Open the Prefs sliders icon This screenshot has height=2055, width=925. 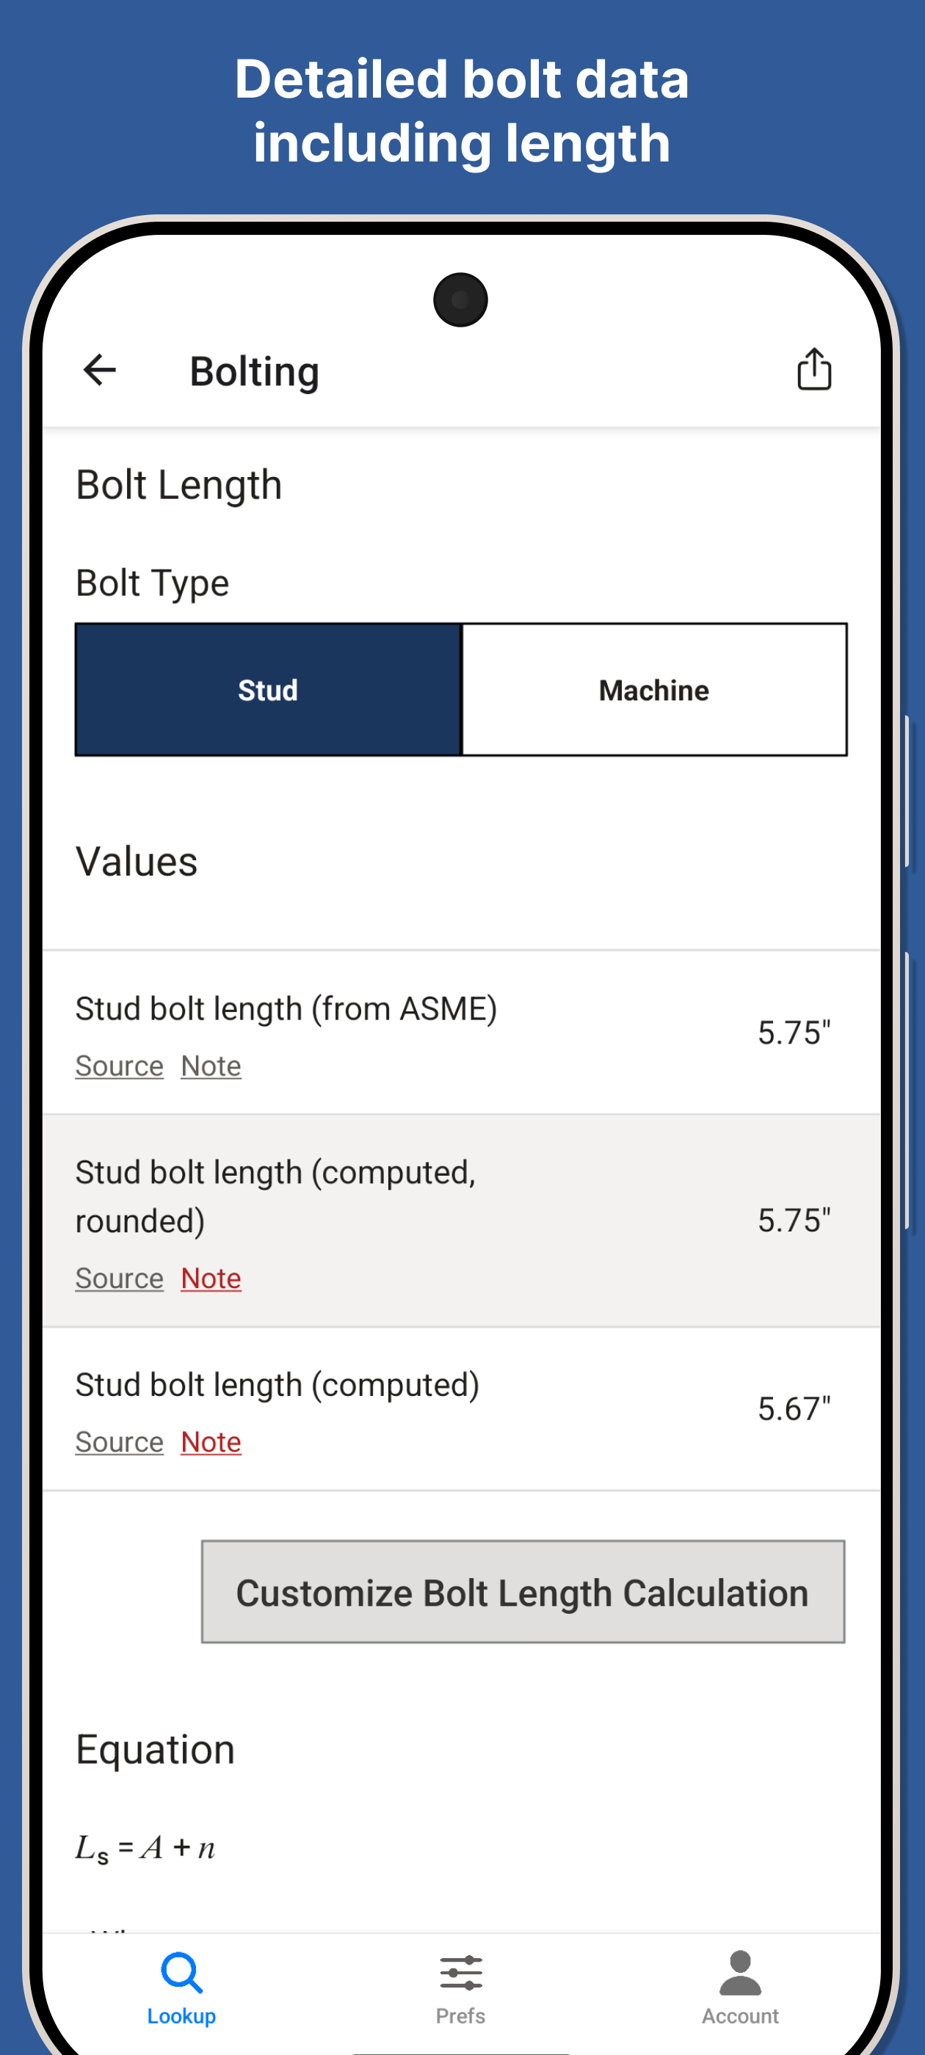click(x=460, y=1972)
